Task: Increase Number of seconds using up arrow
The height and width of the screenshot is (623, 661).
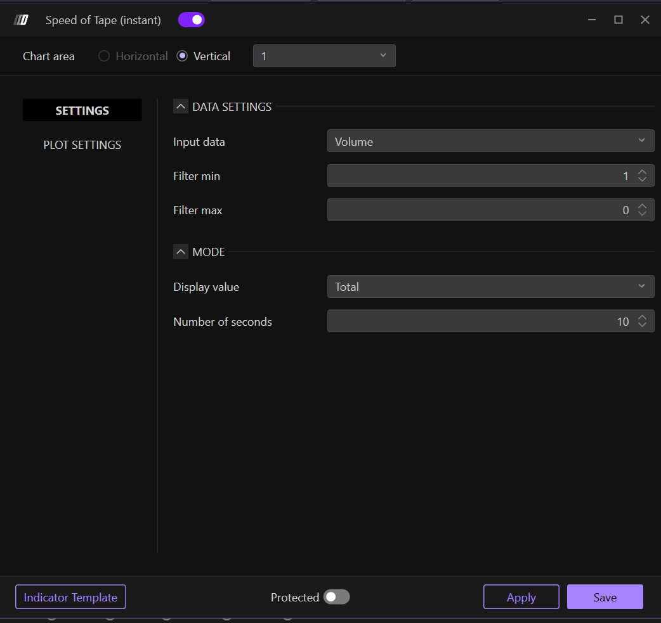Action: [x=642, y=318]
